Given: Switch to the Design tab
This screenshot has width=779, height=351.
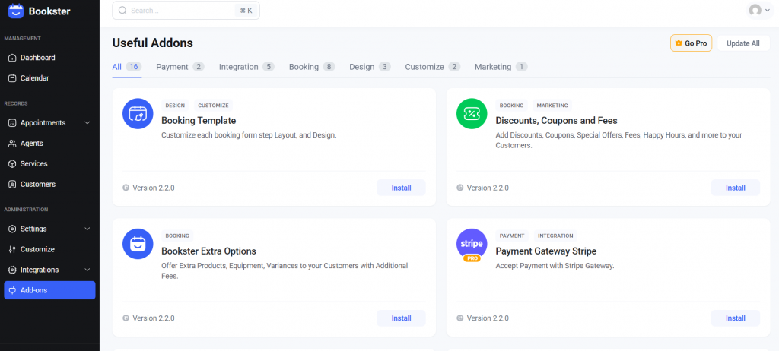Looking at the screenshot, I should coord(370,67).
